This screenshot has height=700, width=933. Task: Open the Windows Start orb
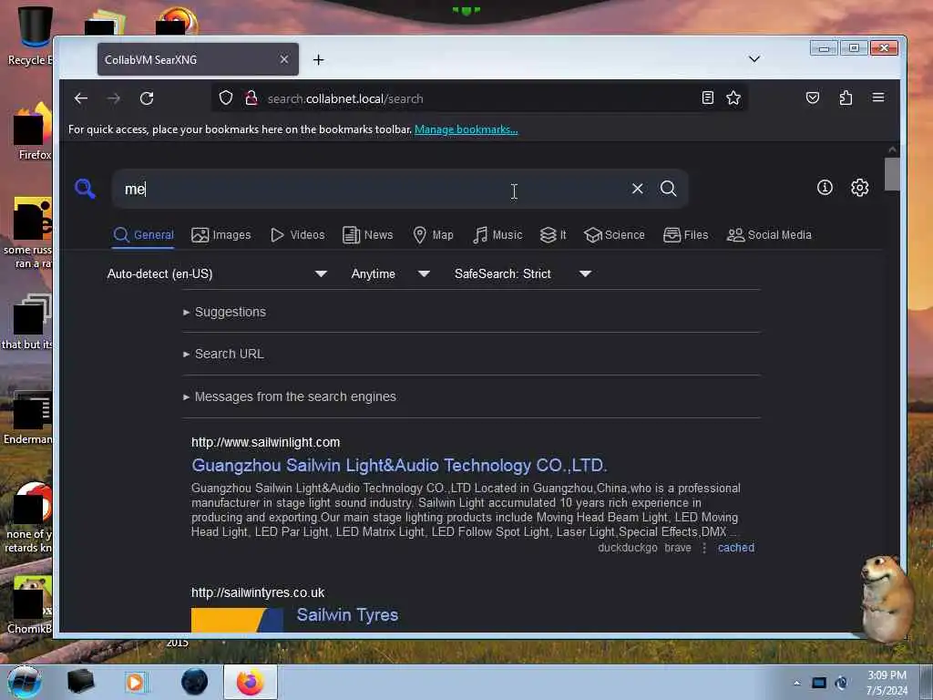[x=24, y=682]
